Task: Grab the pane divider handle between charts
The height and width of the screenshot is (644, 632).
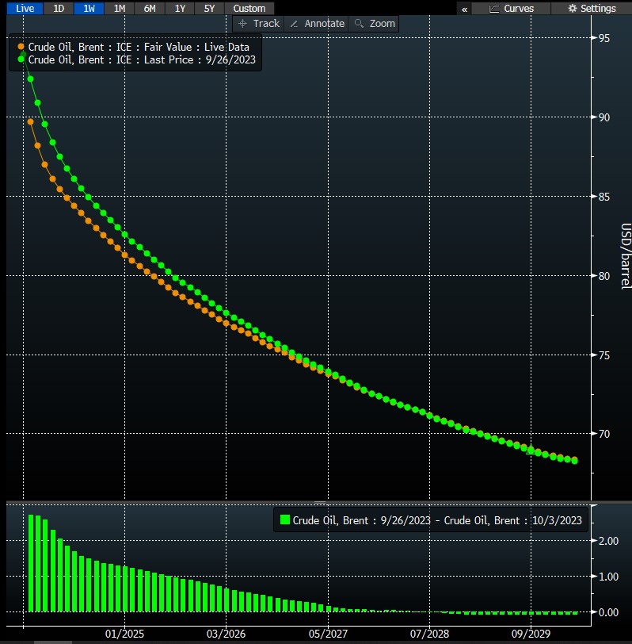Action: coord(320,502)
